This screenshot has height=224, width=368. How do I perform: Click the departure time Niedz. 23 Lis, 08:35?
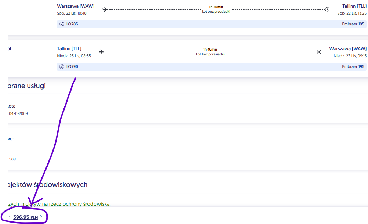(74, 56)
